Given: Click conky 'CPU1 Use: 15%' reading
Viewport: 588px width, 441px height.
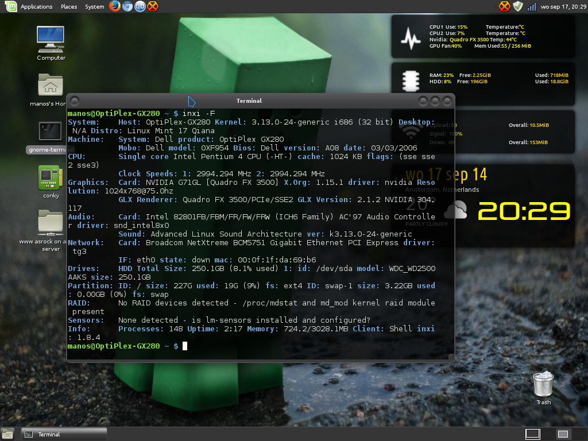Looking at the screenshot, I should [448, 27].
